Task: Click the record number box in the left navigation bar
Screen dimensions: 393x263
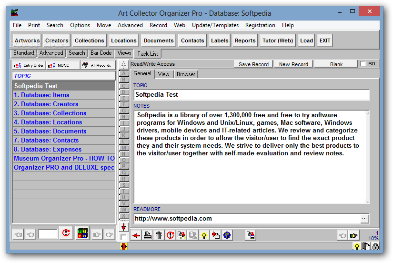Action: [48, 234]
